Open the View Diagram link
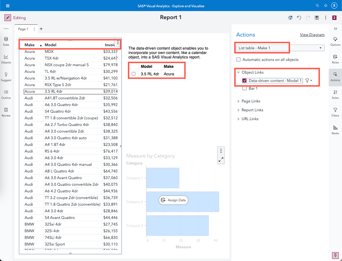342x261 pixels. (312, 35)
